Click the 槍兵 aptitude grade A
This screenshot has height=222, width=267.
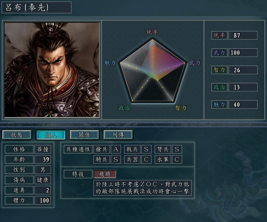tap(116, 149)
